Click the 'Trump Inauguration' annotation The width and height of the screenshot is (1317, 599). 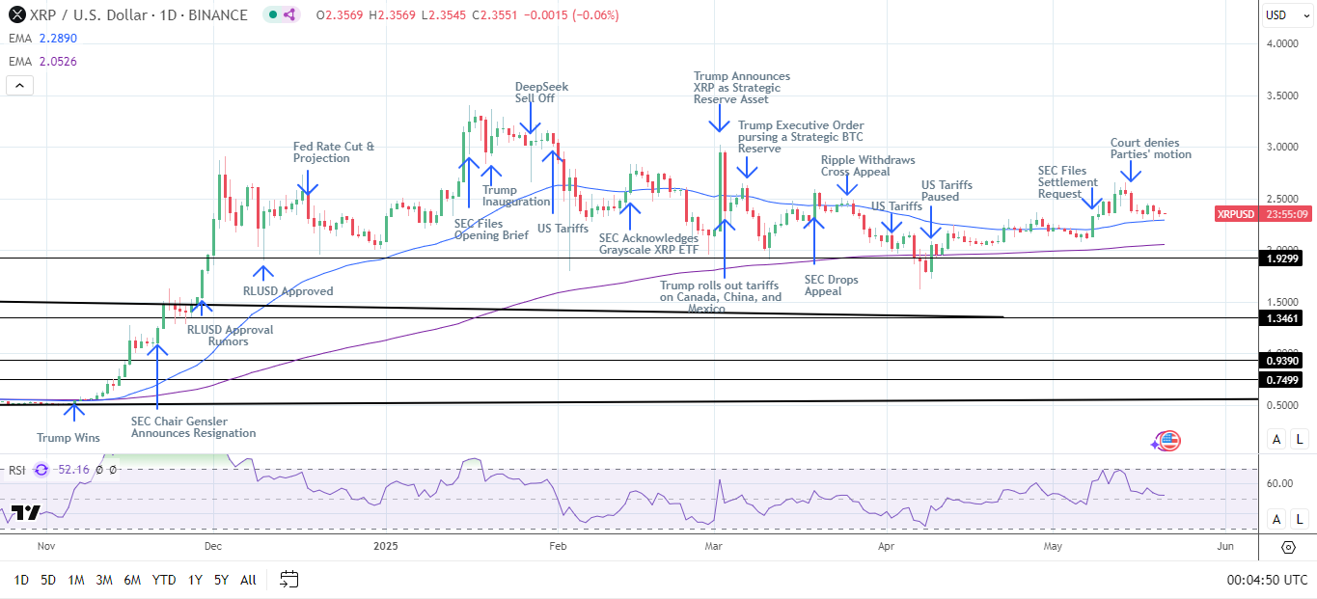[x=517, y=196]
